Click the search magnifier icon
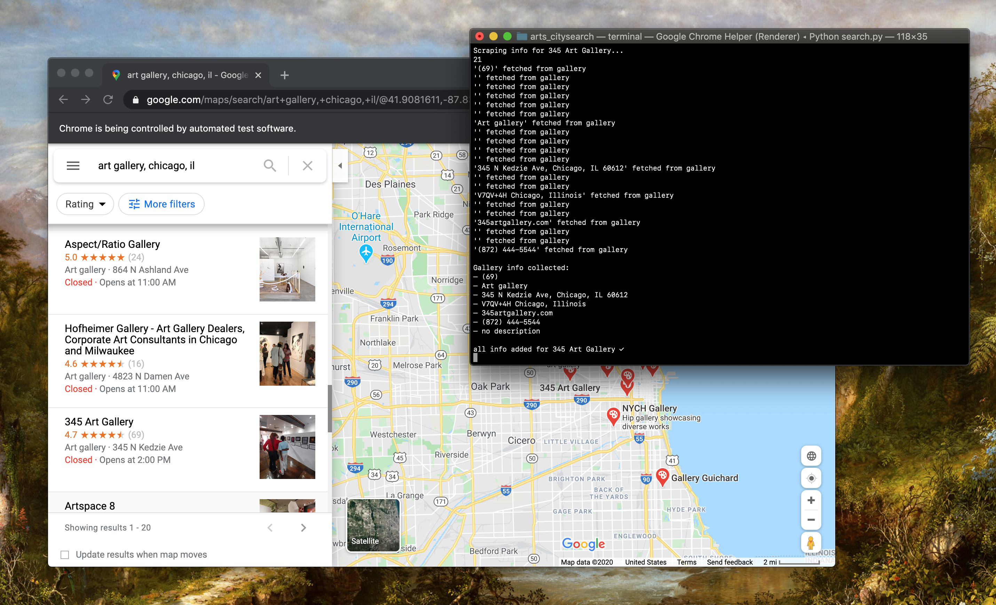The width and height of the screenshot is (996, 605). pos(270,166)
